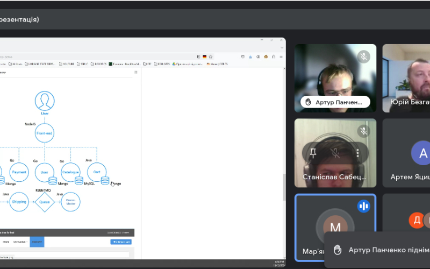Expand the CATALOGUE dropdown on the shop page
430x269 pixels.
(20, 242)
